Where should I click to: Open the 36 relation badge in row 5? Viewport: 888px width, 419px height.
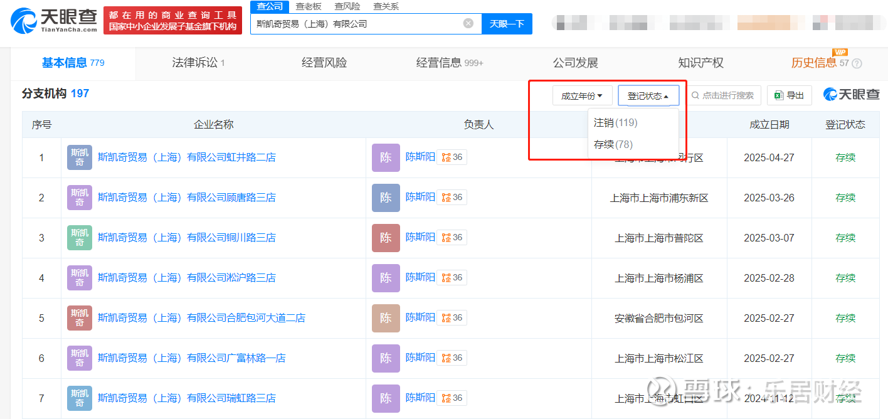click(452, 318)
